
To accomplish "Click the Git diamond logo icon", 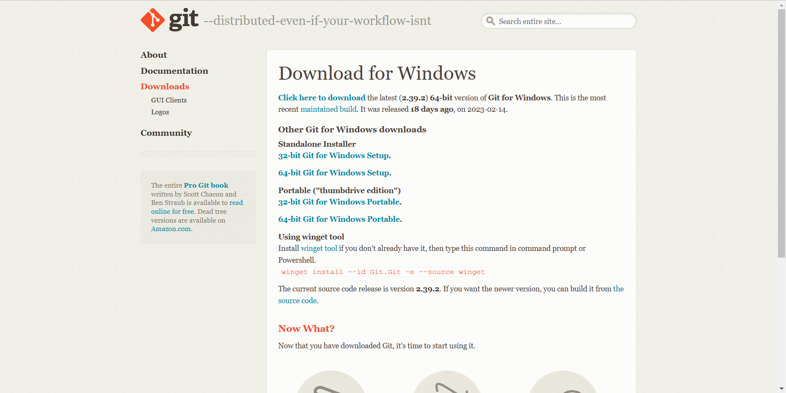I will tap(152, 20).
